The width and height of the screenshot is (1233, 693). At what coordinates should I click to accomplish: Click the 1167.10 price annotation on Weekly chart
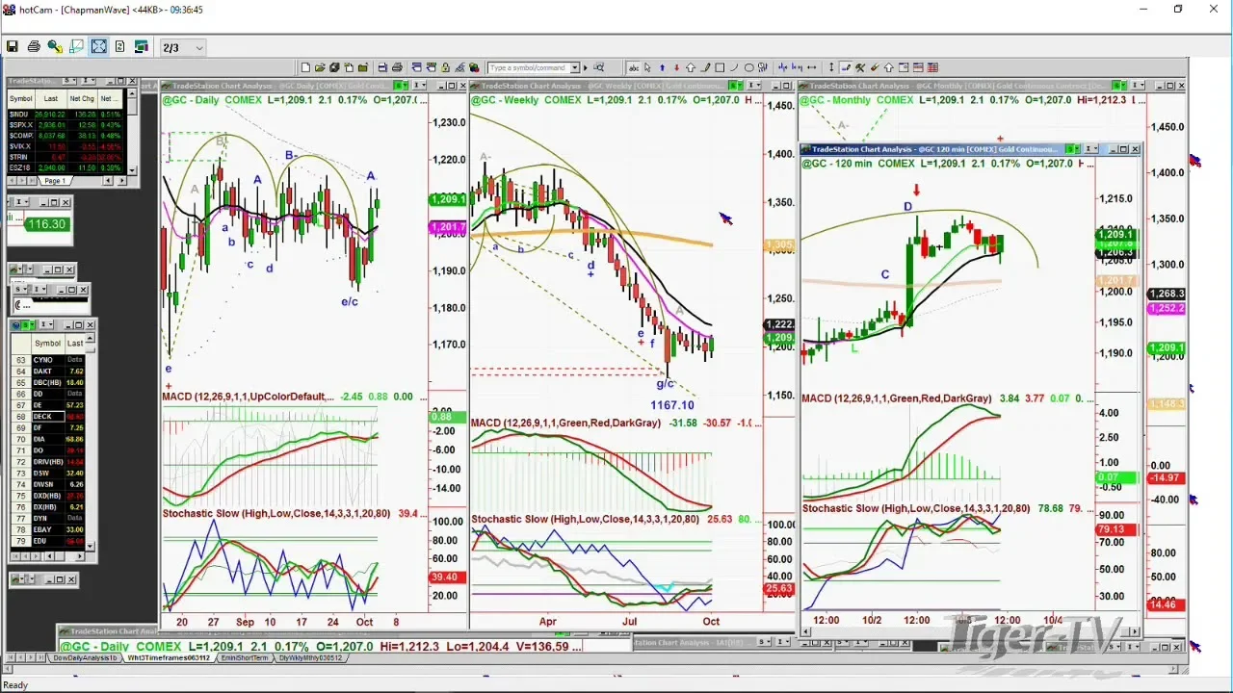[x=671, y=405]
